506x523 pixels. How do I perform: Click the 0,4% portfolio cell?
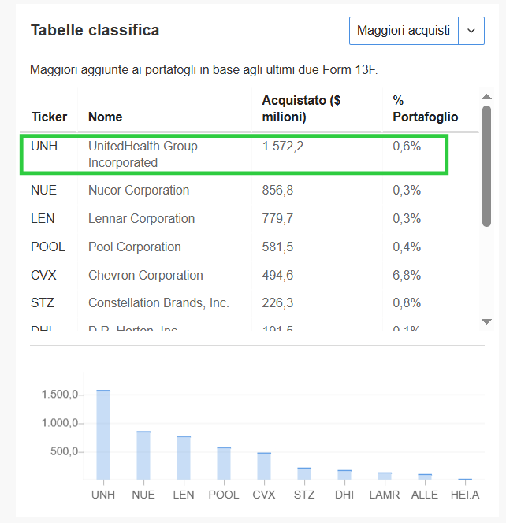click(x=407, y=247)
